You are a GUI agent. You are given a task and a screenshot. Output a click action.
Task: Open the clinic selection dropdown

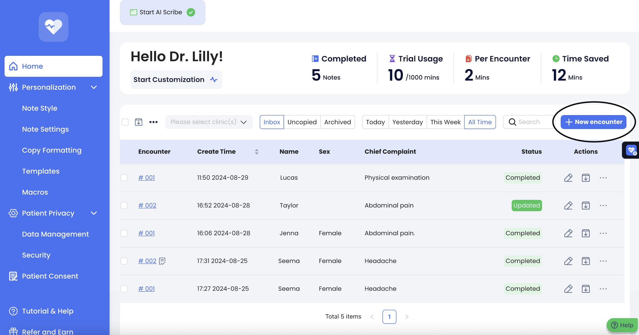pos(209,122)
